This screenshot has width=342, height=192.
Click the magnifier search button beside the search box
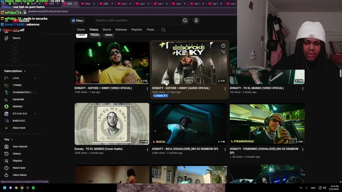coord(185,21)
